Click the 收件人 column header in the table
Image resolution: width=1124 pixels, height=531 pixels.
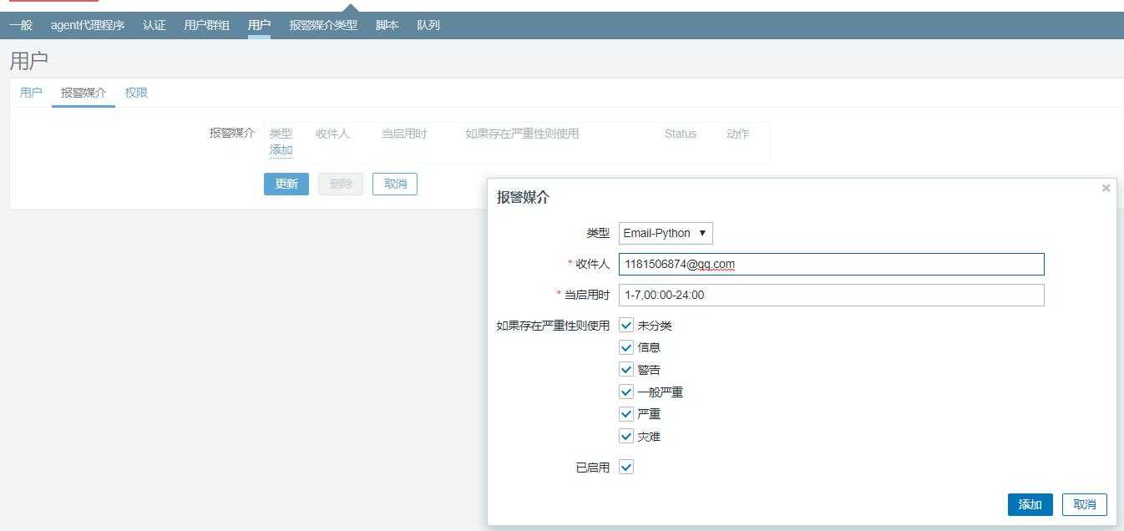point(332,134)
